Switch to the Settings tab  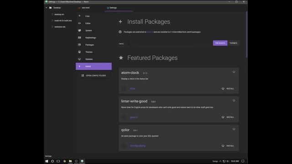(119, 8)
